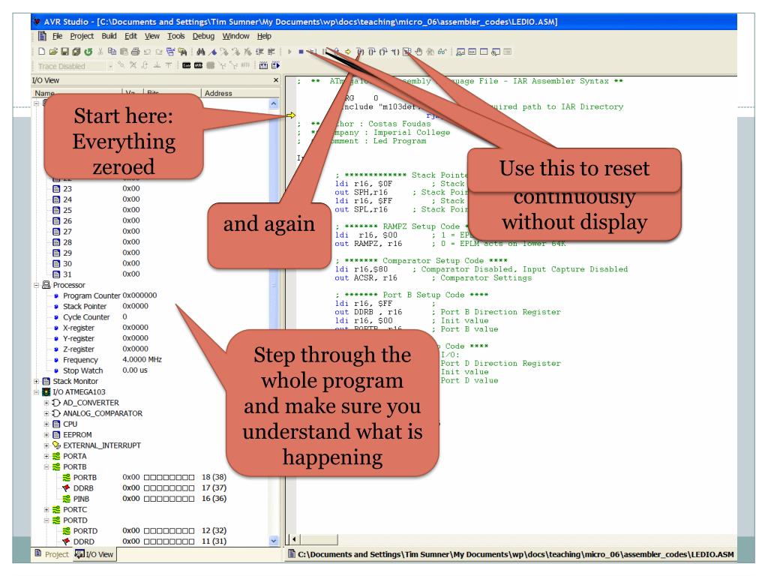Screen dimensions: 768x576
Task: Open the Register window toolbar icon
Action: pos(472,52)
